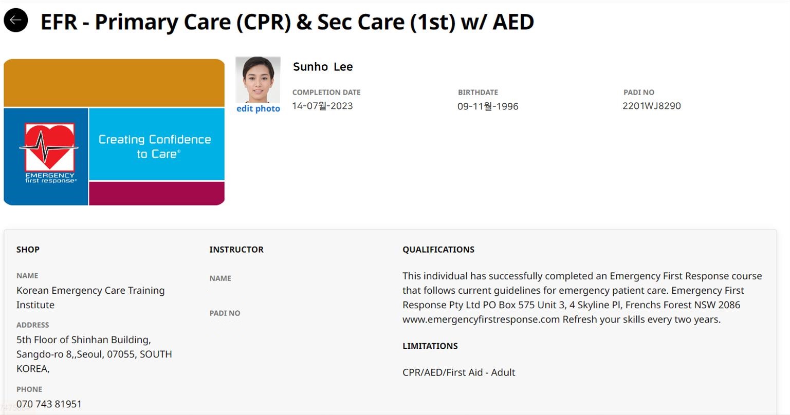Viewport: 790px width, 415px height.
Task: Click the QUALIFICATIONS section heading
Action: click(438, 250)
